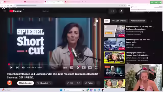Click the Windows taskbar search box

(x=72, y=90)
